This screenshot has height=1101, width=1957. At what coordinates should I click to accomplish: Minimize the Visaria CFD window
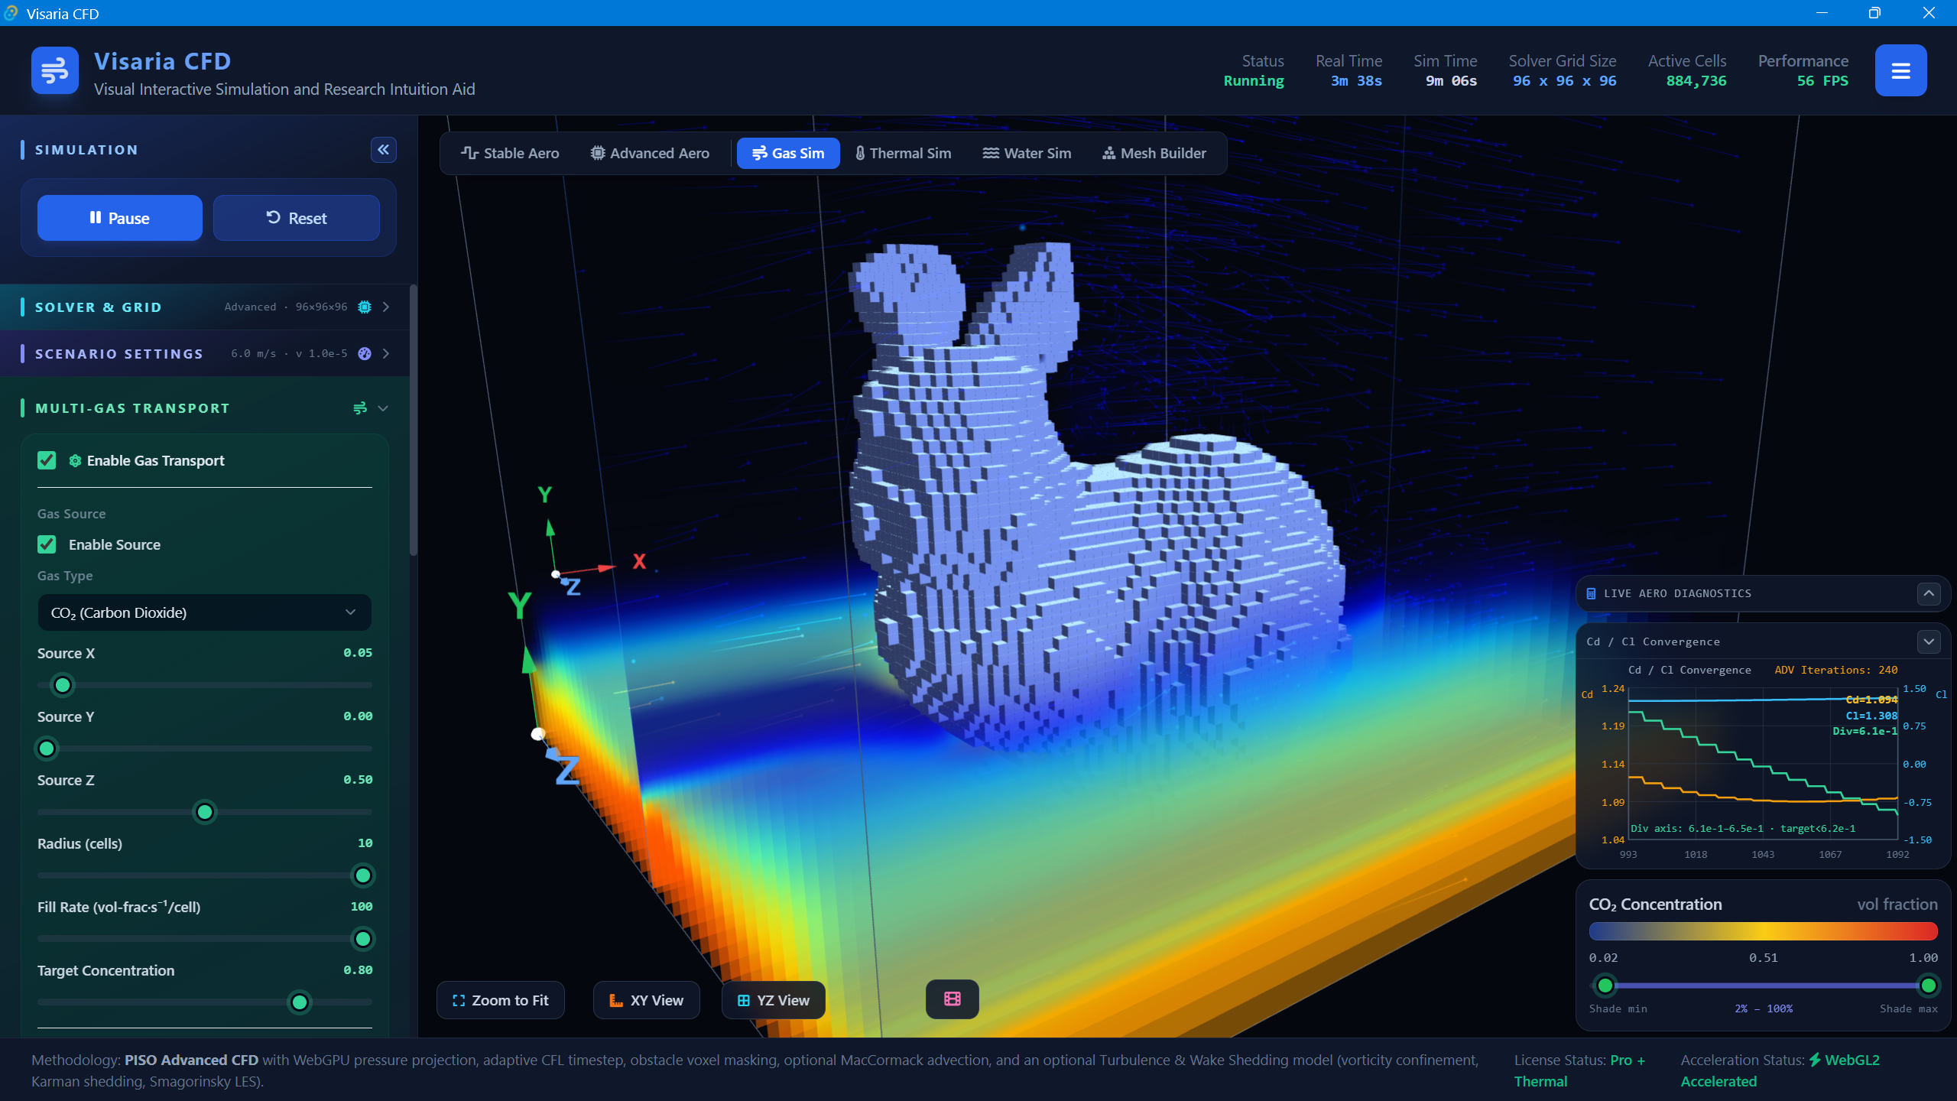pos(1822,13)
